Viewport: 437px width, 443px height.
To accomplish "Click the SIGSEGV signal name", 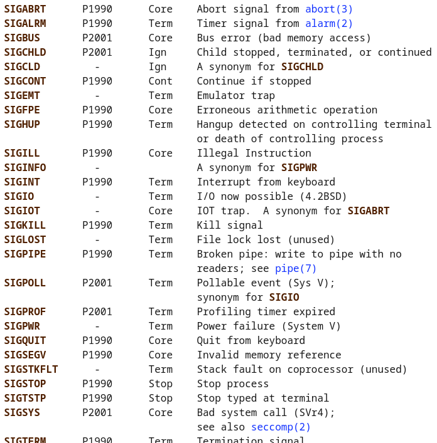I will 25,355.
